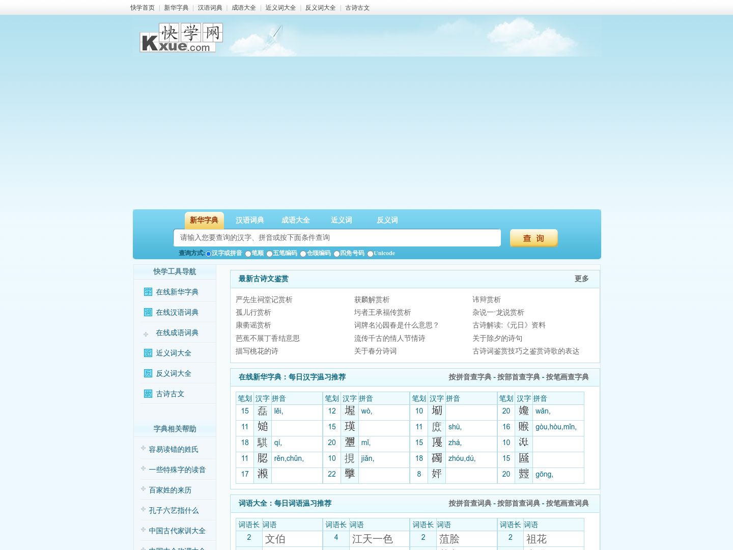The width and height of the screenshot is (733, 550).
Task: Select the 仓颉编码 query method
Action: (x=303, y=254)
